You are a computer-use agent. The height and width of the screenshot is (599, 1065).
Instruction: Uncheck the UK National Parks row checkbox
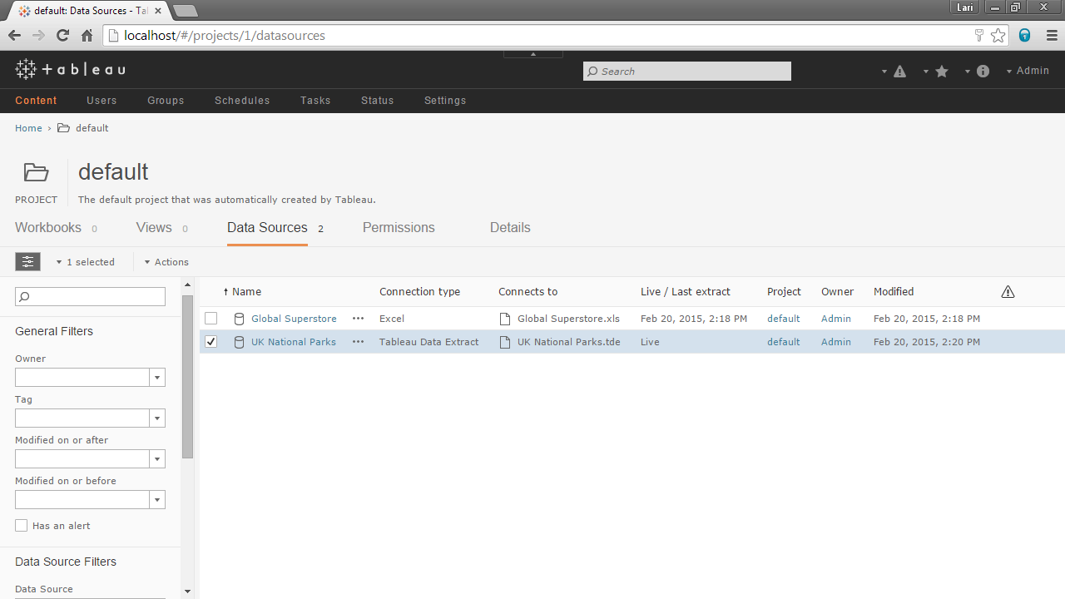[211, 342]
